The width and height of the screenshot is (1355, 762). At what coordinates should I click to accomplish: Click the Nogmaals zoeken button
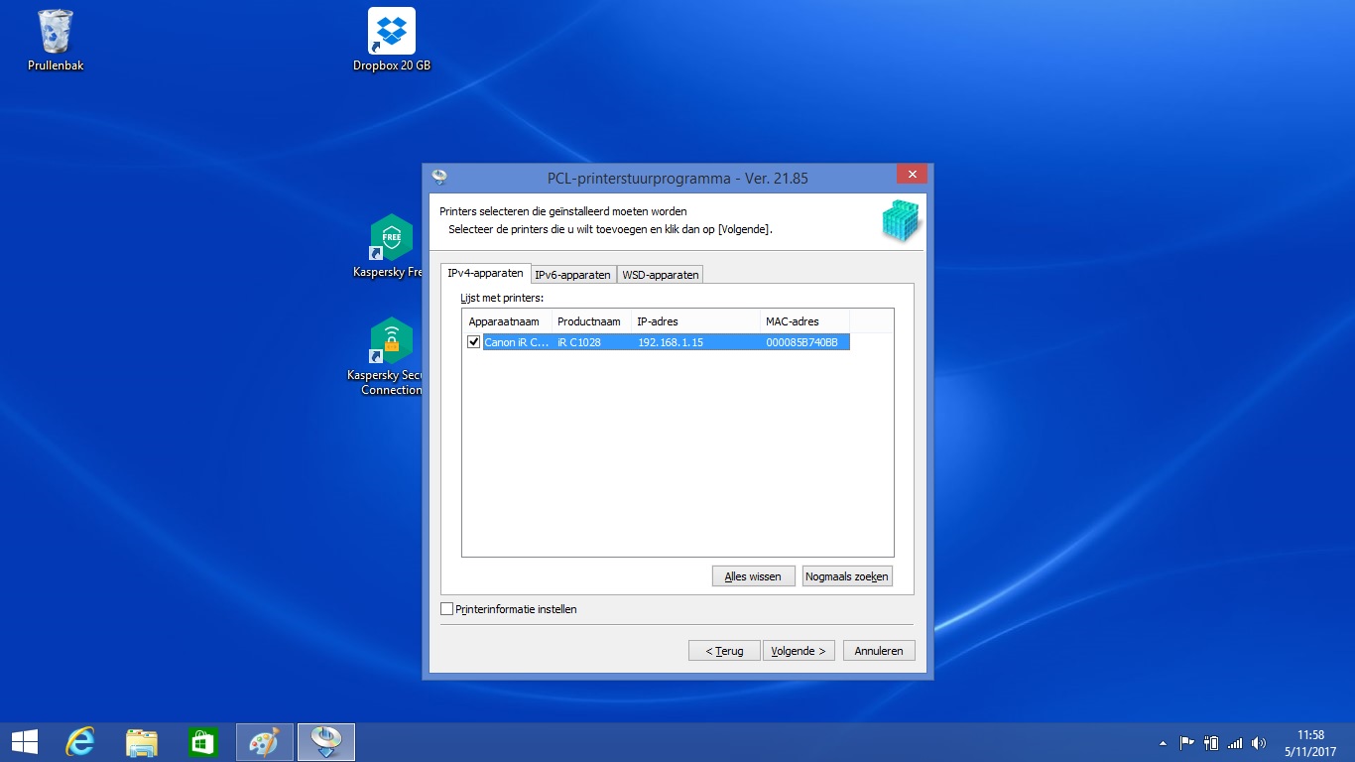click(847, 575)
